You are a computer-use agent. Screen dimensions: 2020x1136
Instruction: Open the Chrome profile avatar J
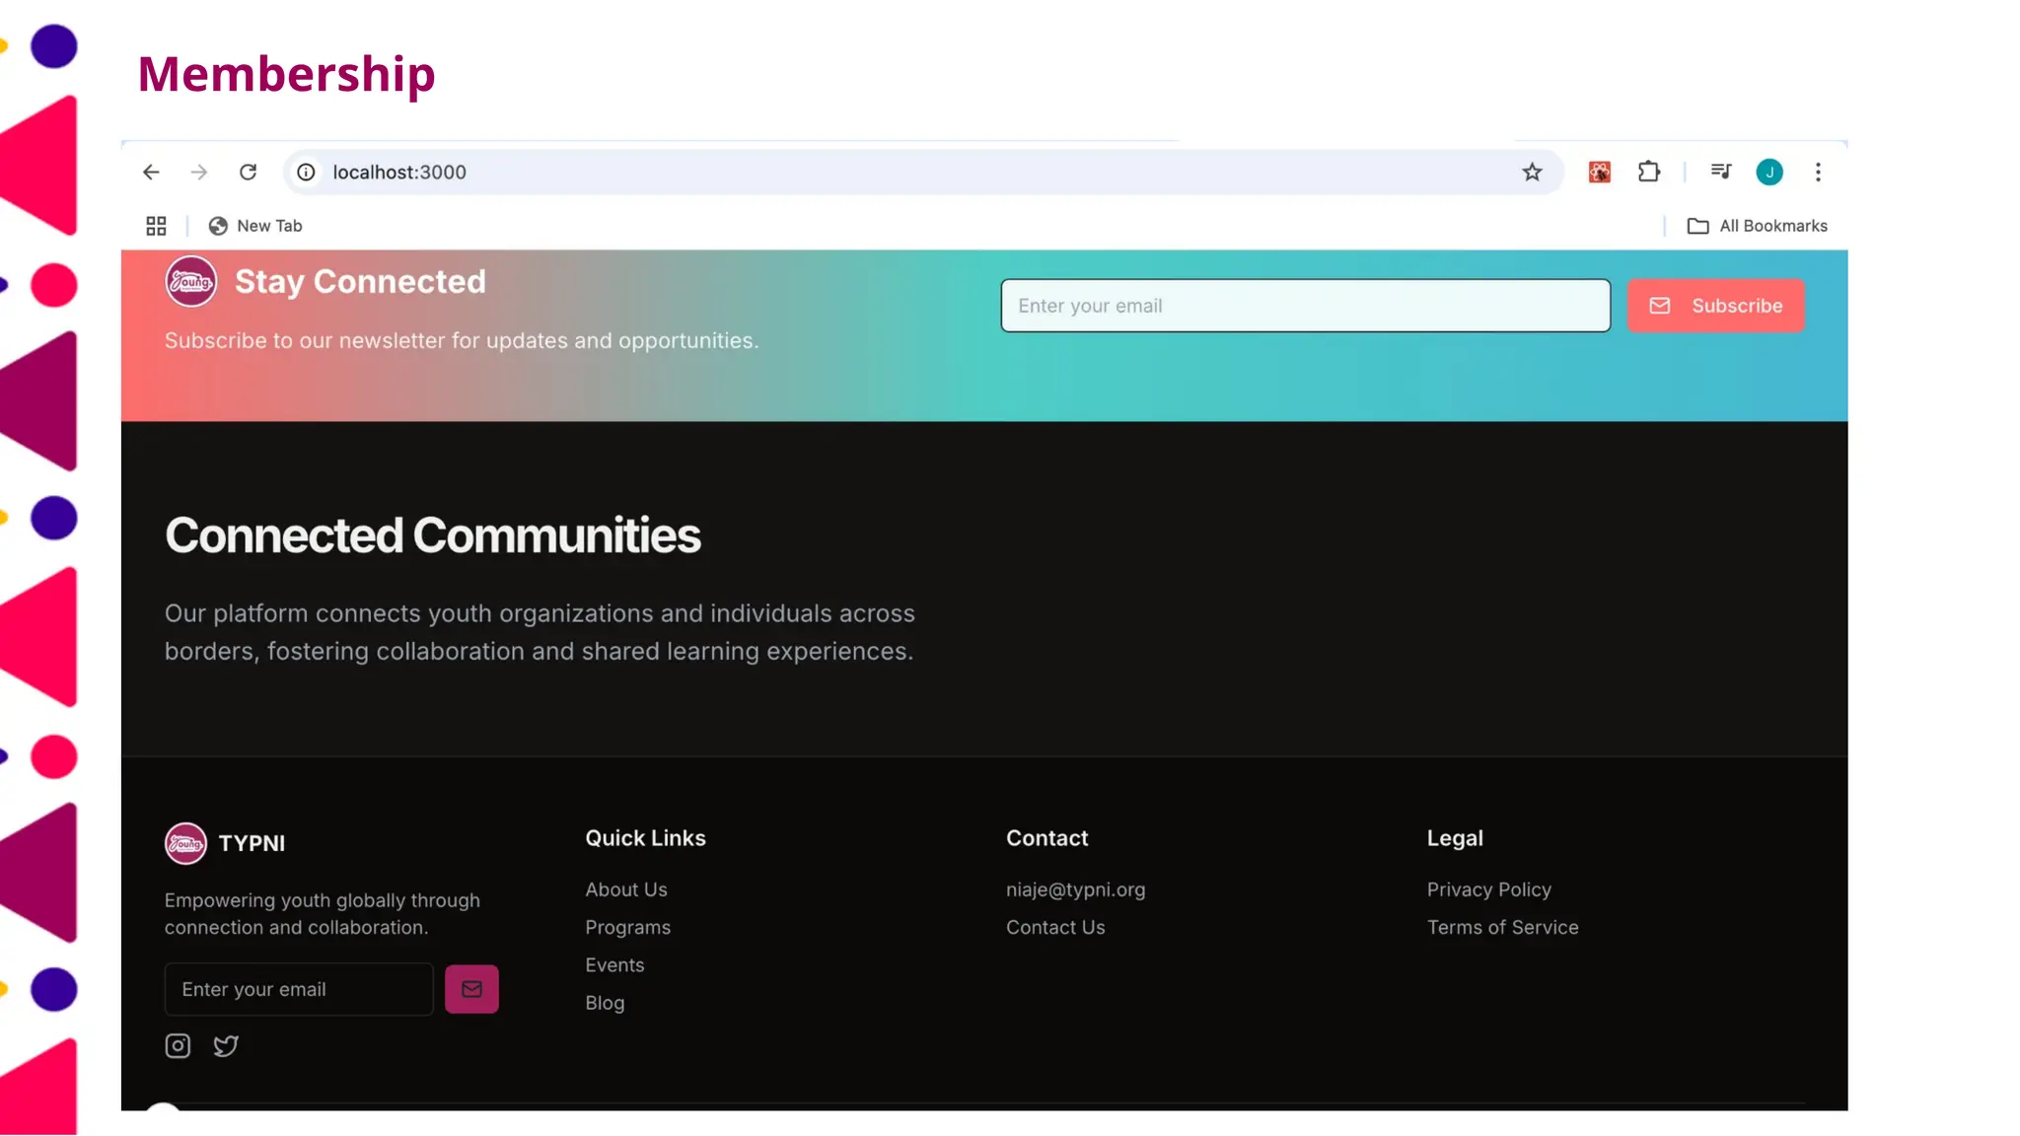1769,173
